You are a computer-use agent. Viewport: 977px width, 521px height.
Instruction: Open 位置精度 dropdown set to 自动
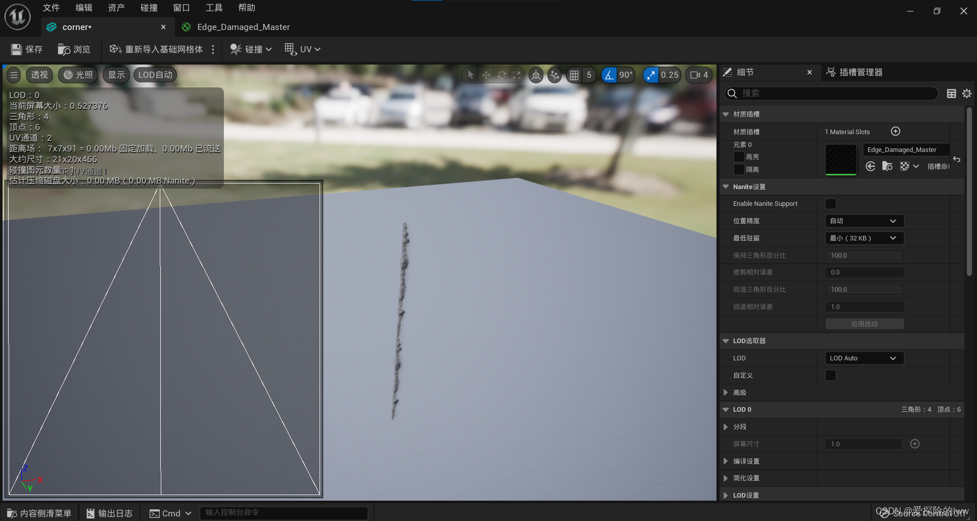tap(864, 221)
